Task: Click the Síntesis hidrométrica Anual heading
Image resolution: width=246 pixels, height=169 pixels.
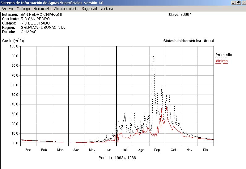Action: [x=188, y=41]
